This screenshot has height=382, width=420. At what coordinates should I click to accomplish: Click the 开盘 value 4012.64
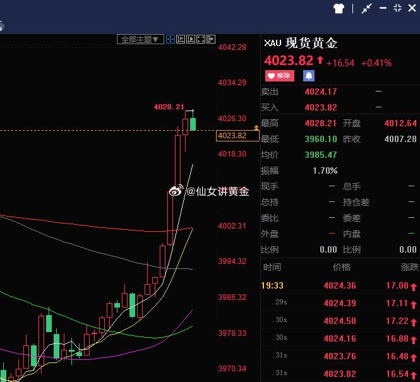point(400,123)
